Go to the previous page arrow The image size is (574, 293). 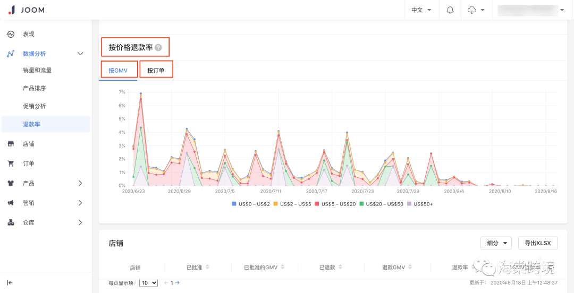click(166, 283)
